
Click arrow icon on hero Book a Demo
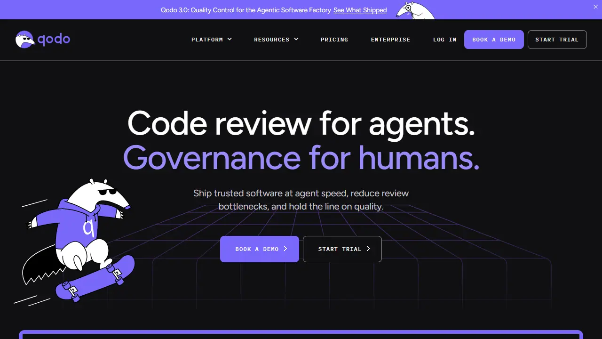(285, 249)
